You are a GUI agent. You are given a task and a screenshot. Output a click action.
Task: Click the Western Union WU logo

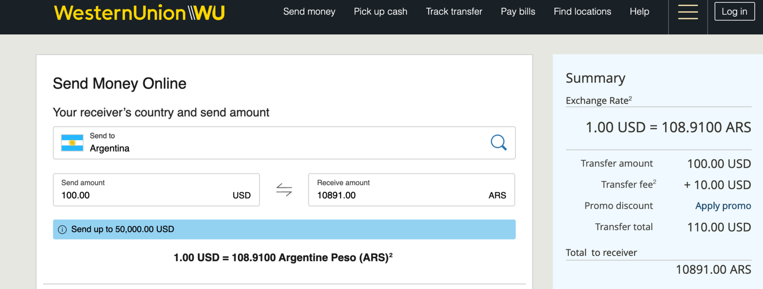pyautogui.click(x=139, y=12)
